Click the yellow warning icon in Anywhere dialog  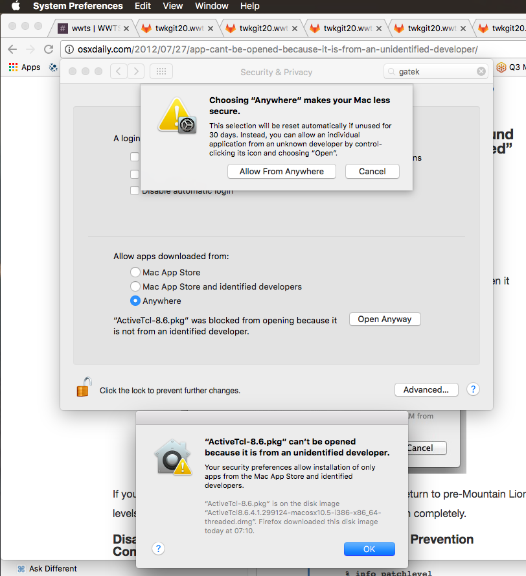point(177,116)
